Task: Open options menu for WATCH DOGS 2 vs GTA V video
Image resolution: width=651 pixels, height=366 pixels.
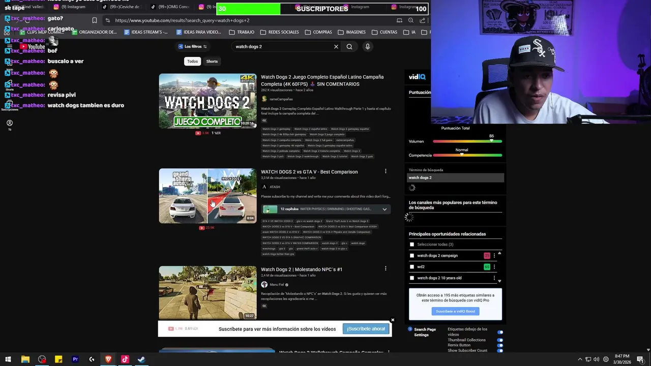Action: click(386, 171)
